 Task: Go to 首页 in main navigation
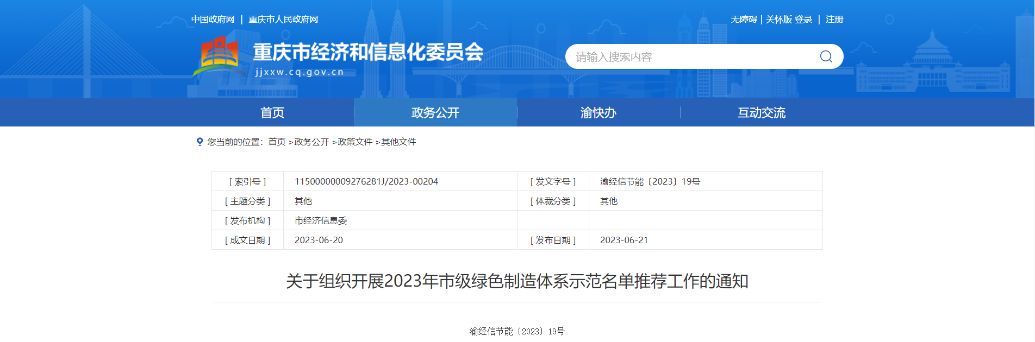[272, 112]
